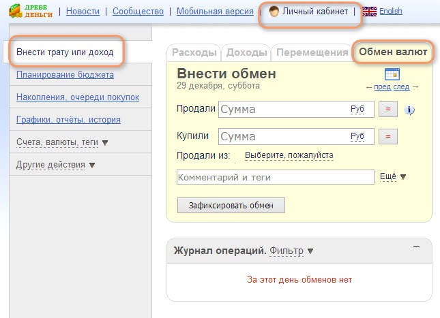Open the calendar date picker icon

[392, 74]
